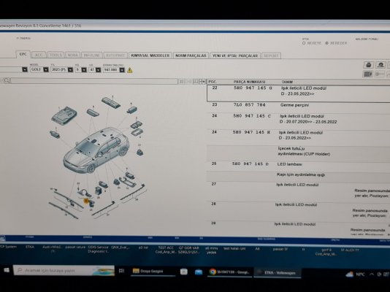
Task: Click the long search input field
Action: pos(94,81)
